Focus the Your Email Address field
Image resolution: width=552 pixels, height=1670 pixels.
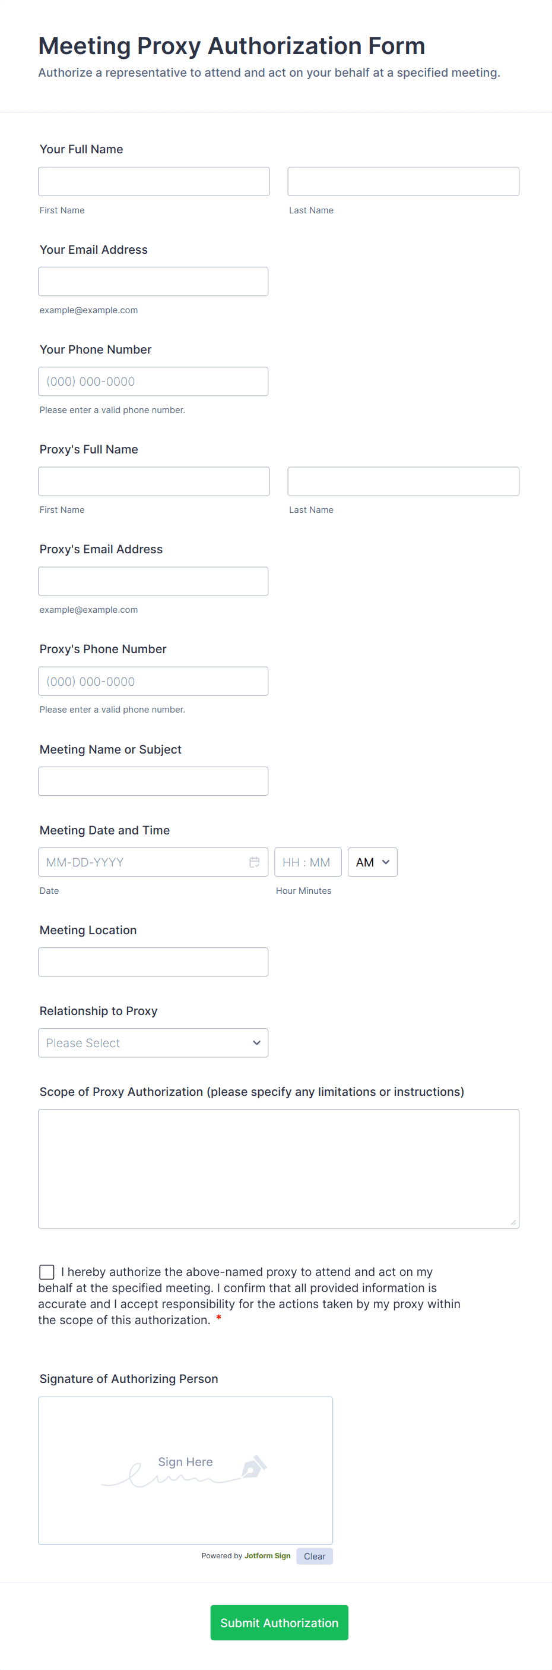tap(153, 281)
